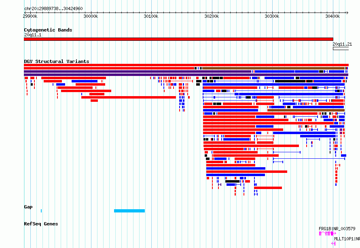This screenshot has height=248, width=360.
Task: Select the Cytogenetic Bands track title
Action: (48, 30)
